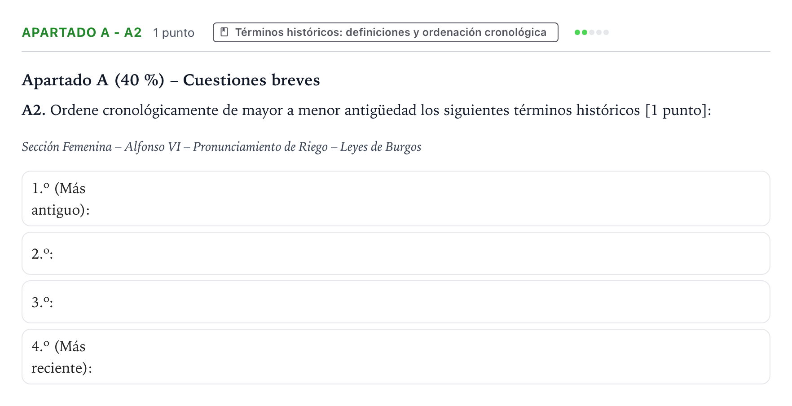
Task: Focus the 4.º (Más reciente) answer field
Action: [396, 357]
